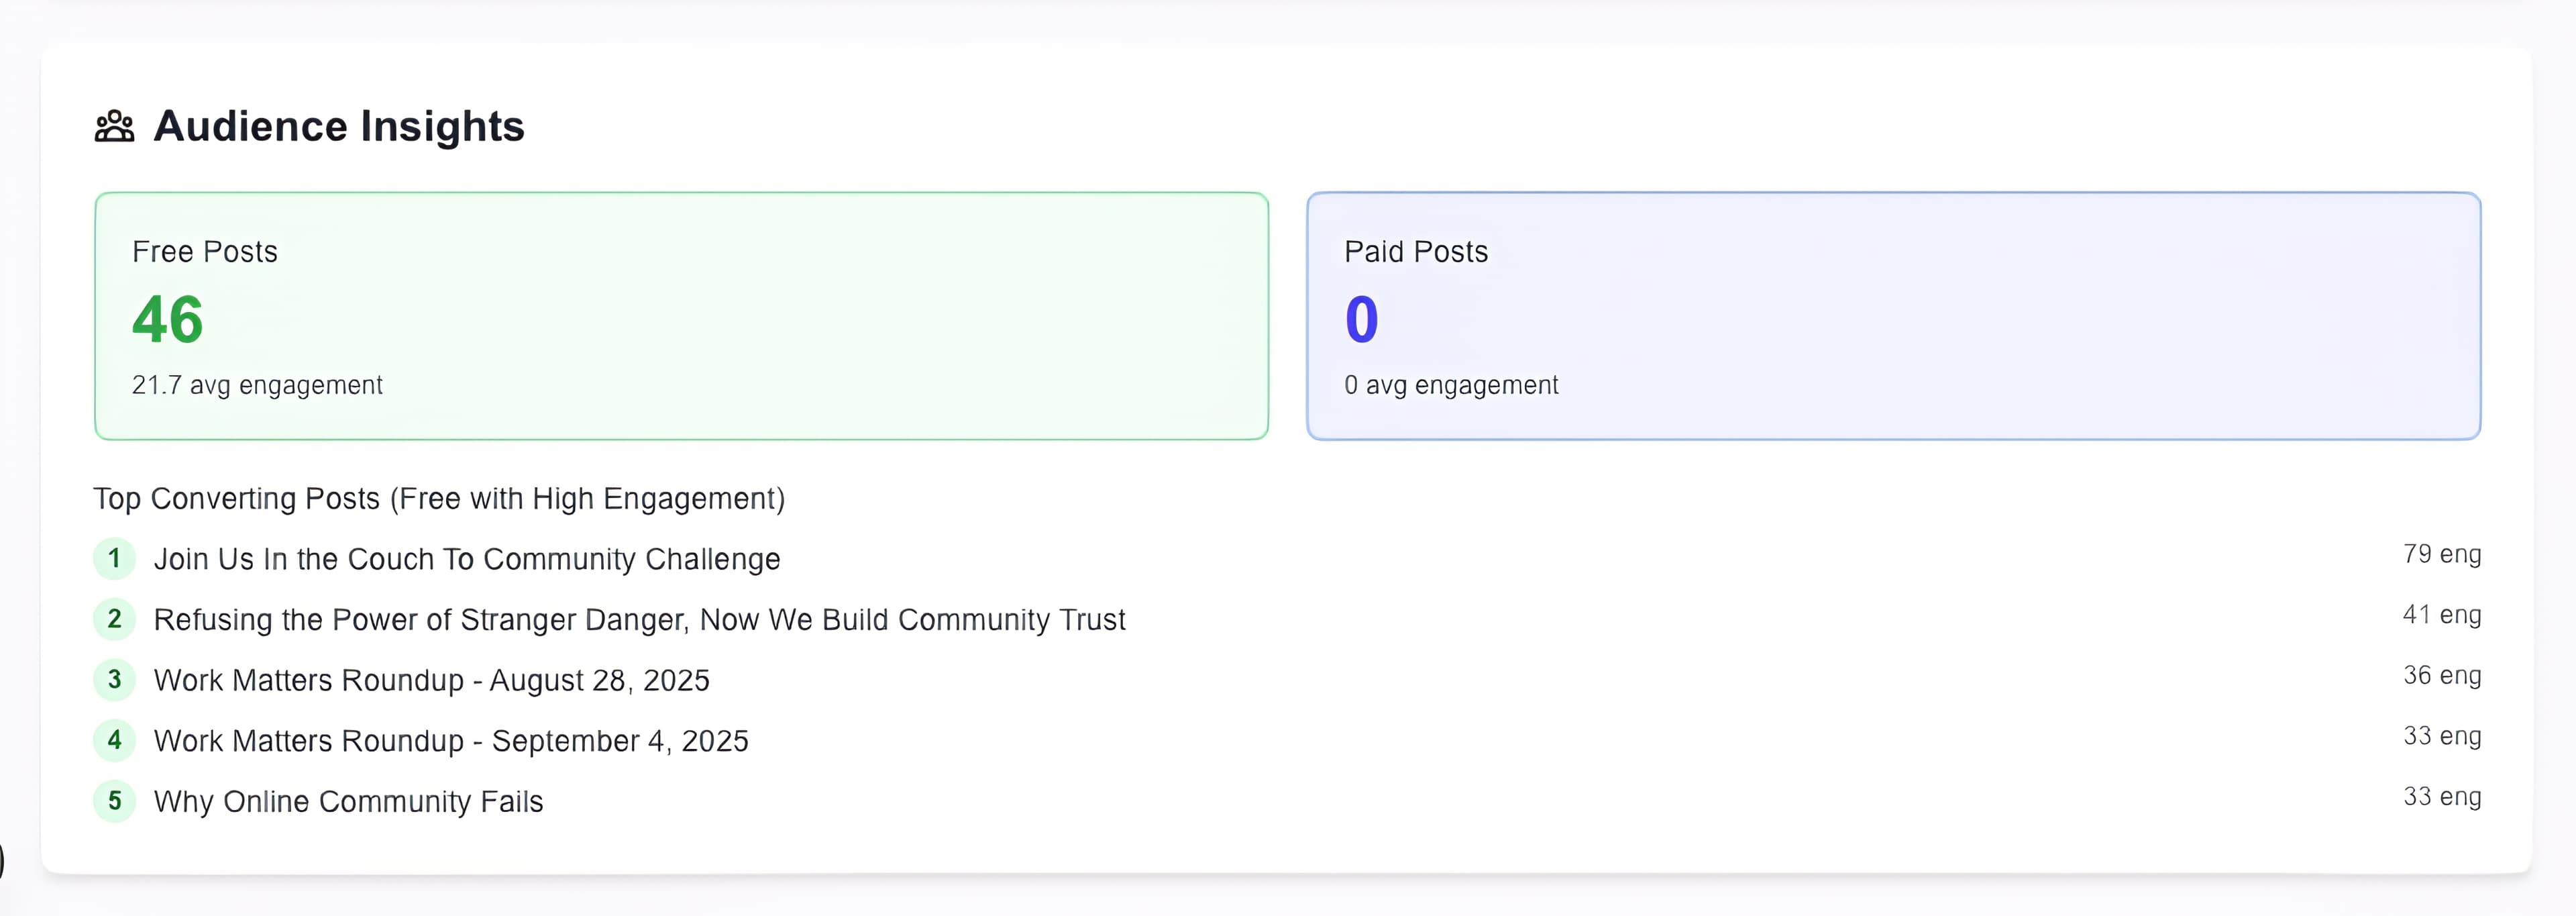This screenshot has height=916, width=2576.
Task: Open the Free Posts card
Action: pyautogui.click(x=681, y=316)
